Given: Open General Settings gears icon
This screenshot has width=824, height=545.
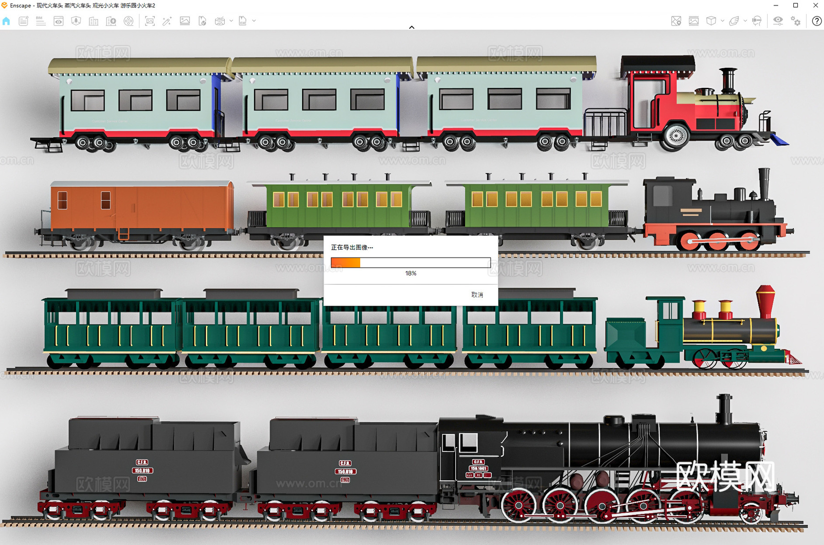Looking at the screenshot, I should point(796,21).
